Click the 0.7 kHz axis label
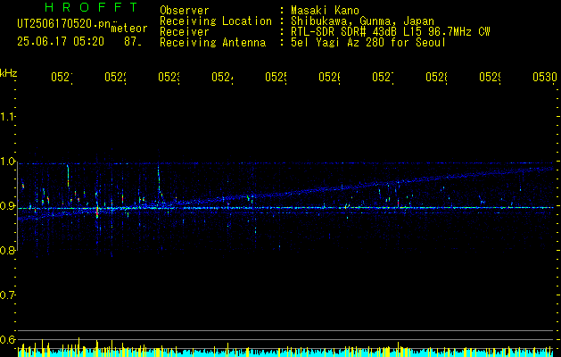Screen dimensions: 561x357 pos(8,295)
